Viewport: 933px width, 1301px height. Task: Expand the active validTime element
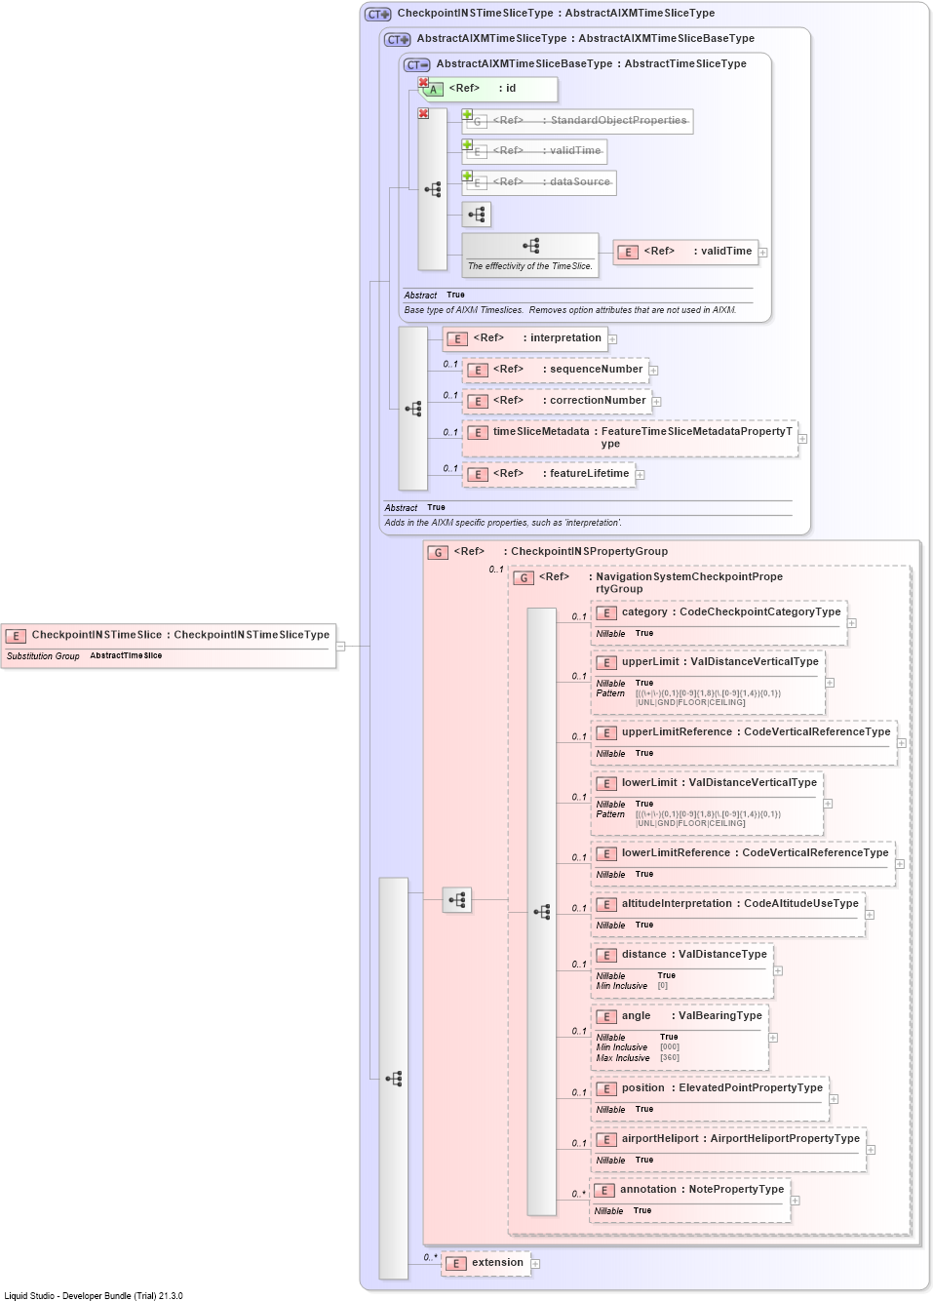[x=763, y=253]
